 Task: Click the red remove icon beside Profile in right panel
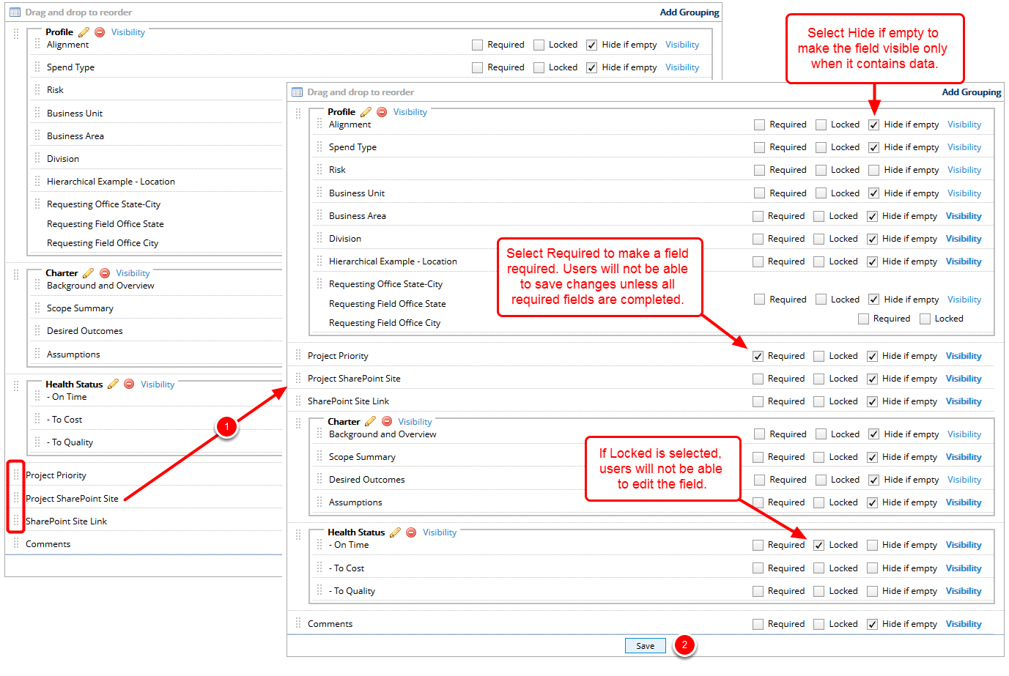coord(382,112)
